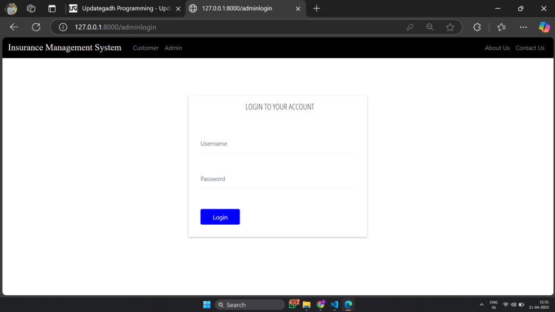Go to About Us page
The width and height of the screenshot is (555, 312).
(497, 48)
